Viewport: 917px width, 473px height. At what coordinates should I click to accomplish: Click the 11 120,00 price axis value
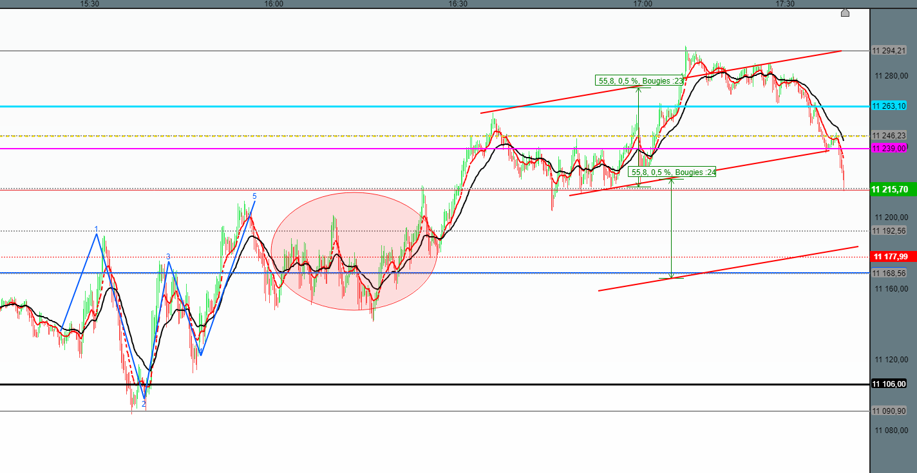[x=892, y=359]
